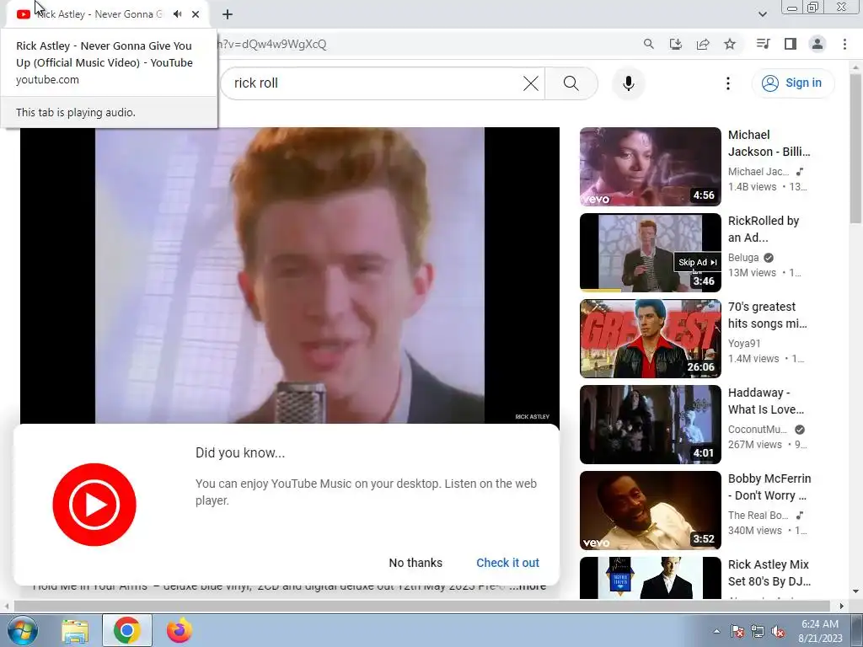Click the YouTube search magnifier button
The width and height of the screenshot is (863, 647).
pyautogui.click(x=571, y=83)
